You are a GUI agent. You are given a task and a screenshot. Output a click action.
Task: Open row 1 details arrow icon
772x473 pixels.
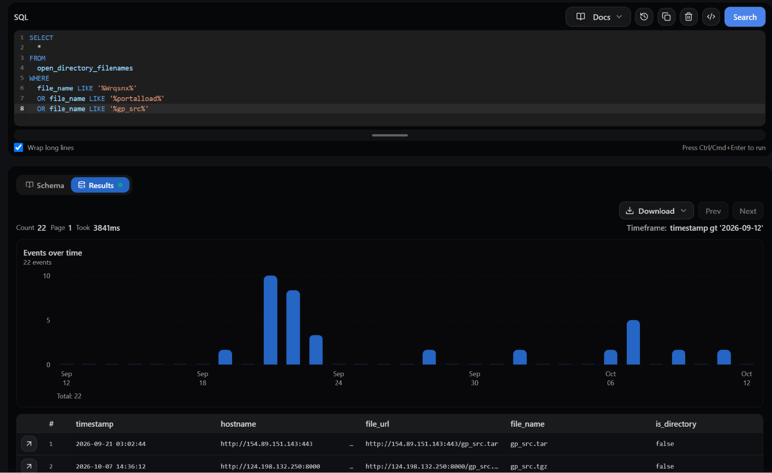click(x=29, y=444)
